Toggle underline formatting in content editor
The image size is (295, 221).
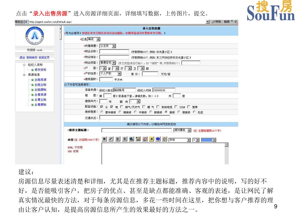pyautogui.click(x=118, y=139)
